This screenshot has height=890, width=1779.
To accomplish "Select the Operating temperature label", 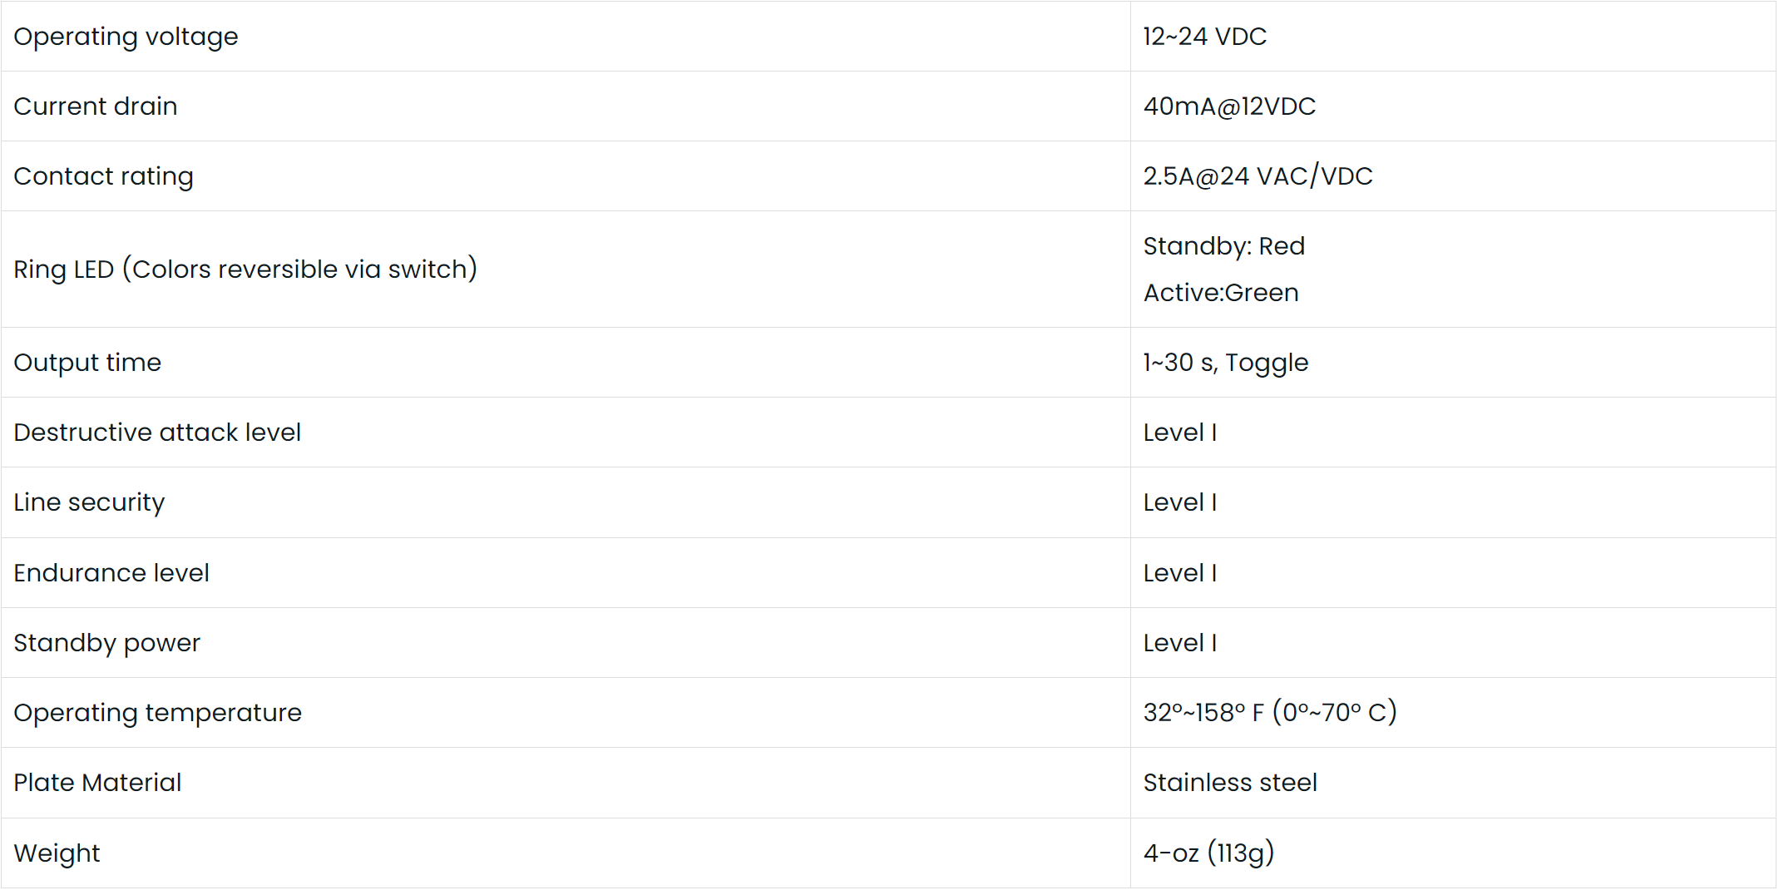I will (157, 713).
